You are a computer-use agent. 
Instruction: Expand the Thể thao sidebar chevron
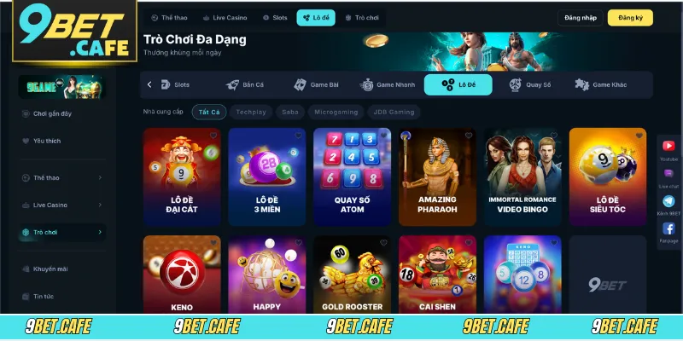(100, 177)
